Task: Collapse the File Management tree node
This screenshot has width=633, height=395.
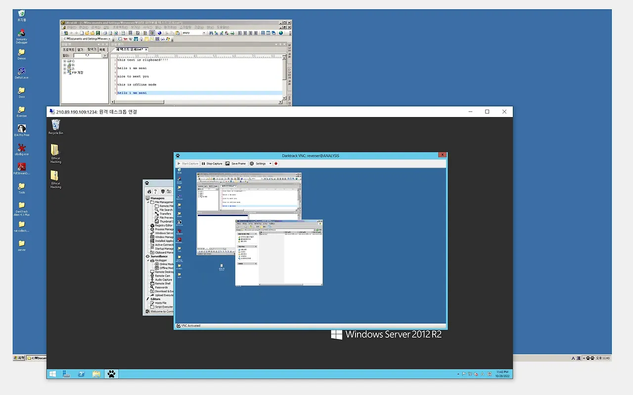Action: tap(147, 202)
